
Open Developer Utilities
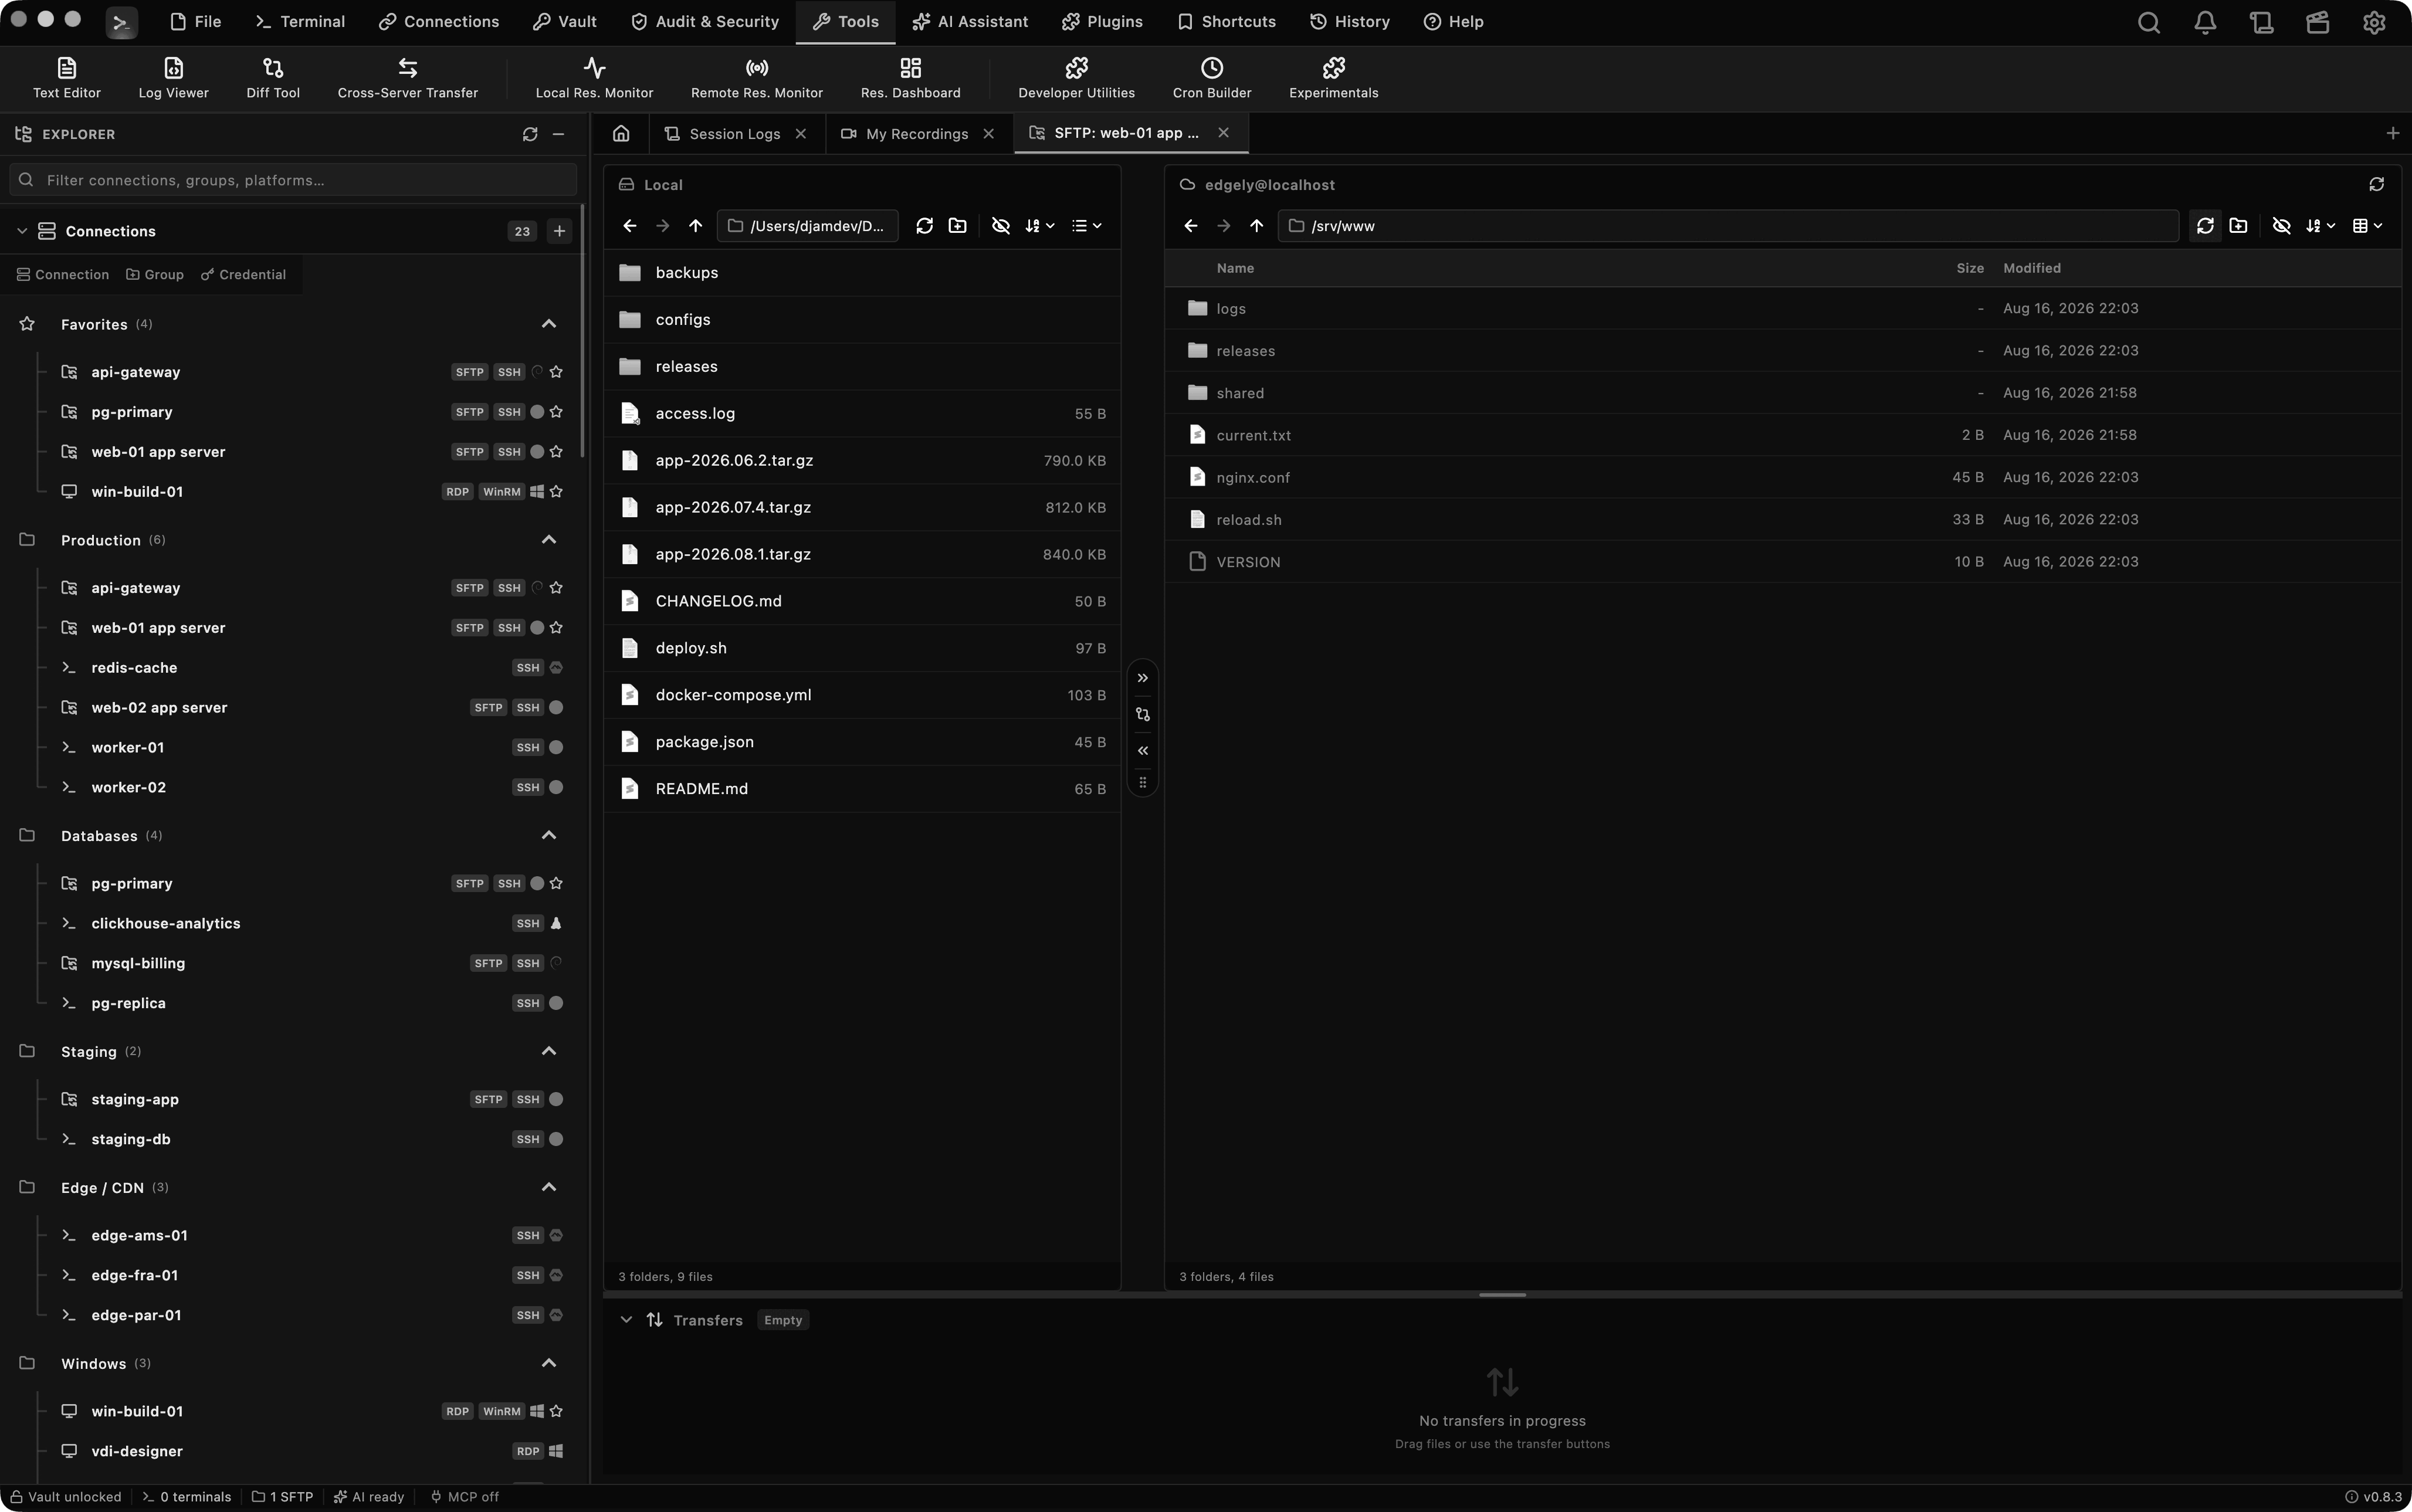1076,78
